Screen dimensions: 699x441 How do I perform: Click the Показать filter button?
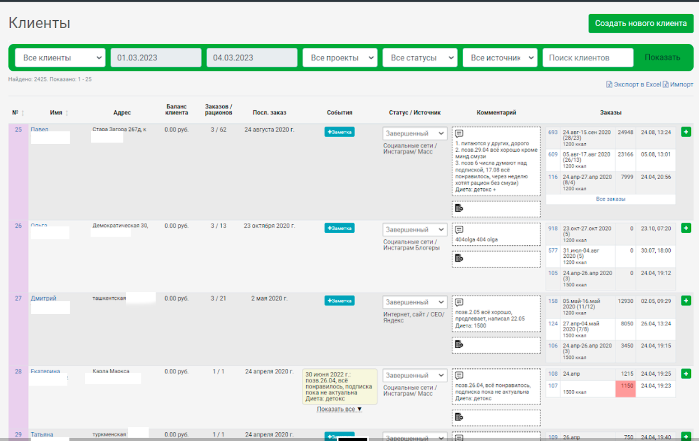pos(662,57)
